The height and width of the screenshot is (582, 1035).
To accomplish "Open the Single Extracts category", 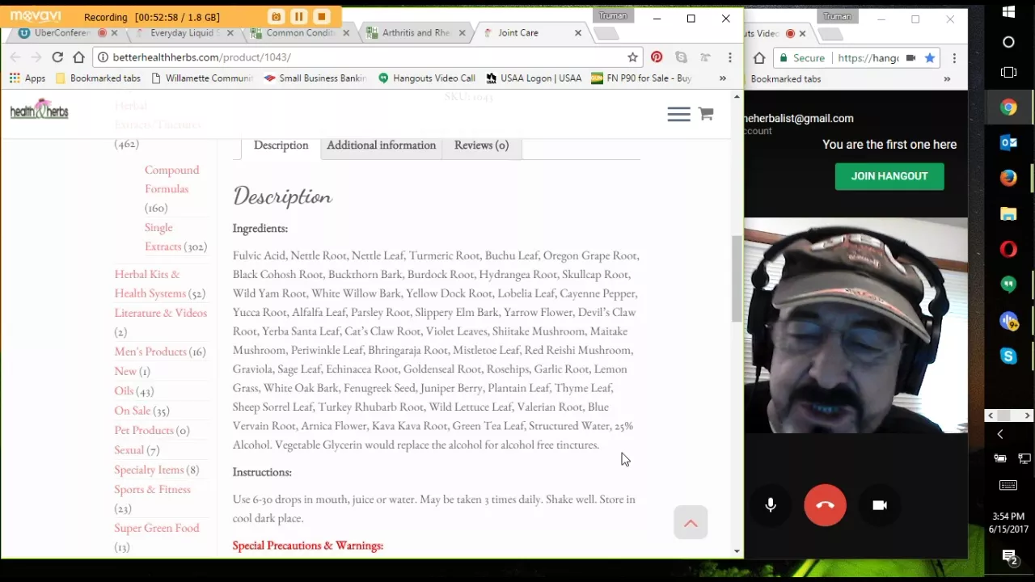I will pyautogui.click(x=163, y=237).
